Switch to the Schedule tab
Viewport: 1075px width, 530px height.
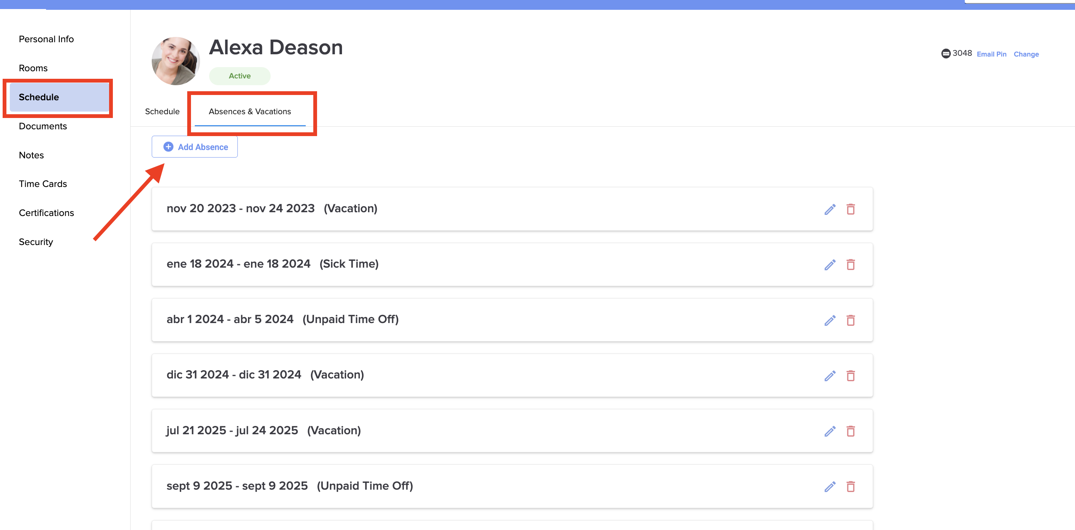click(162, 111)
